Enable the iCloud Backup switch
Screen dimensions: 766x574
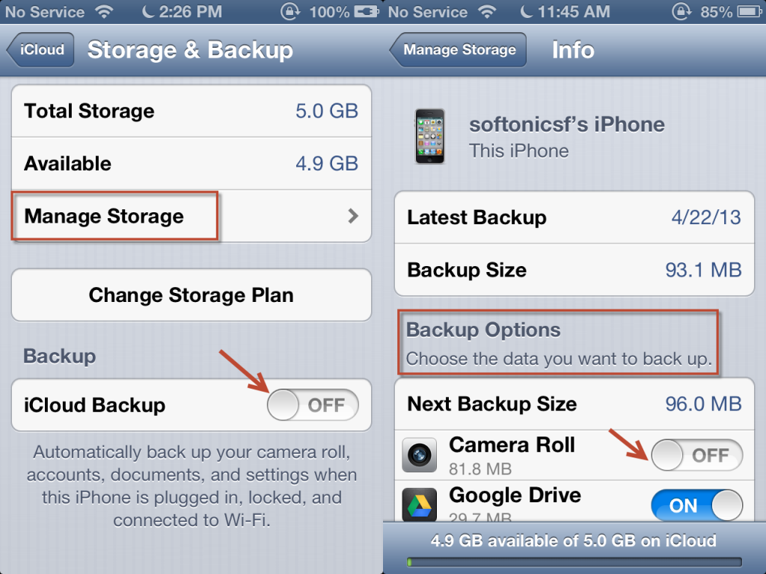click(x=313, y=406)
